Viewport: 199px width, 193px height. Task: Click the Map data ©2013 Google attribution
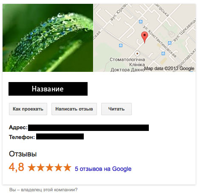coord(169,68)
